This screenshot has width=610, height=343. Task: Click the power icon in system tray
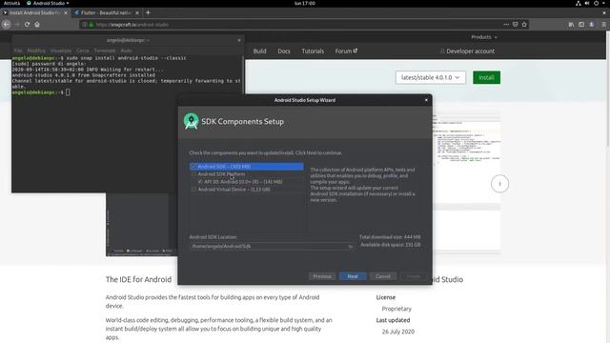[x=596, y=3]
